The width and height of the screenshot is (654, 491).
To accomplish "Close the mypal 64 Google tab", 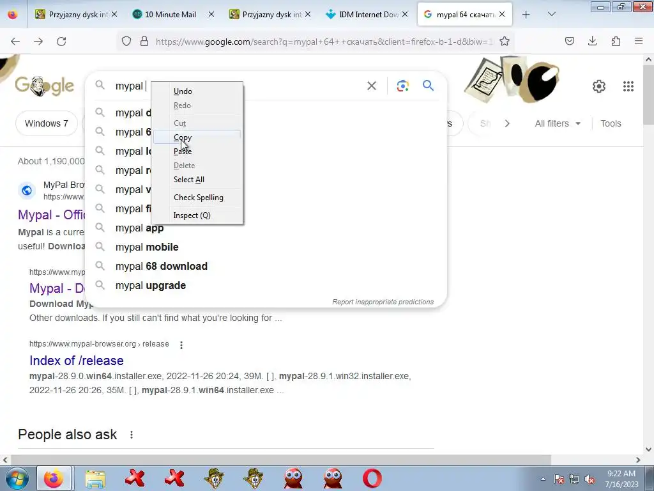I will point(502,15).
